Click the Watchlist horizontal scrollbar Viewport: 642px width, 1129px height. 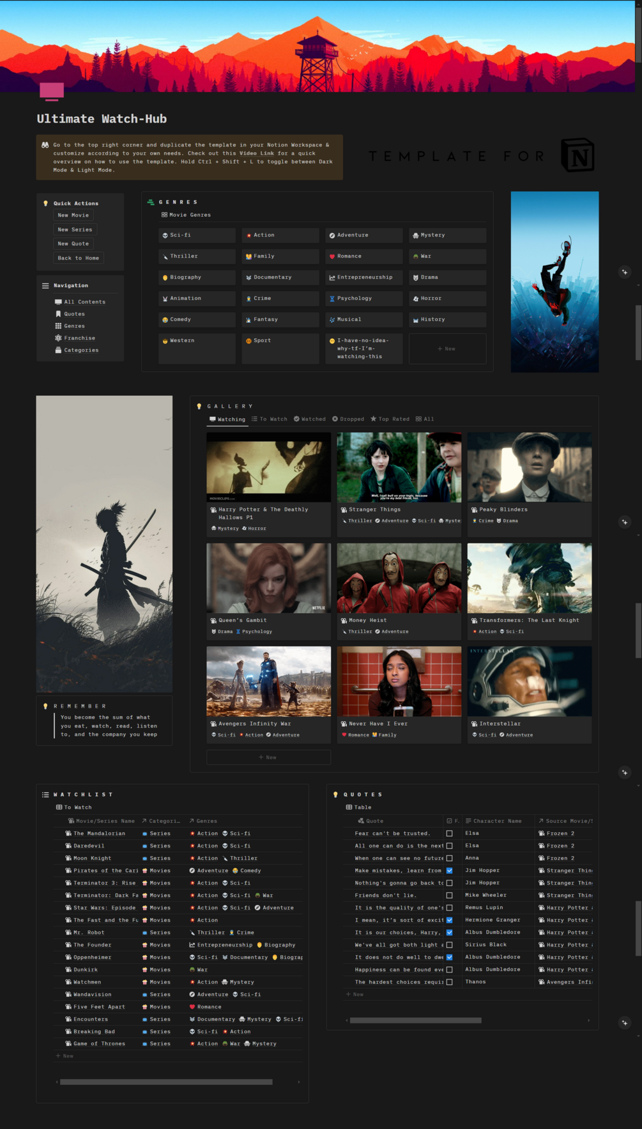pos(166,1082)
